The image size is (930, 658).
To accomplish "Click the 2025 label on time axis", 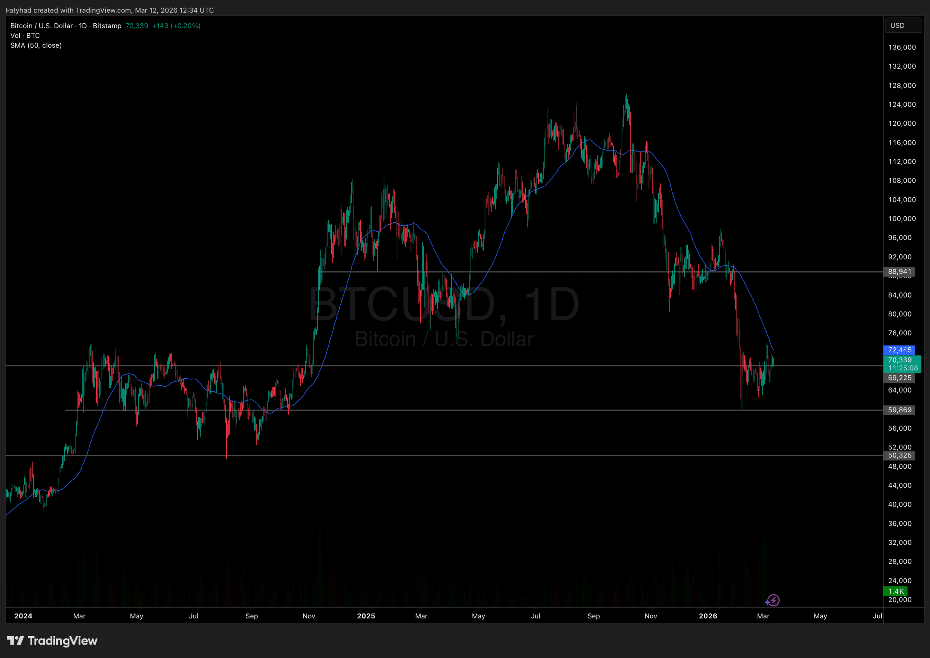I will [x=366, y=616].
